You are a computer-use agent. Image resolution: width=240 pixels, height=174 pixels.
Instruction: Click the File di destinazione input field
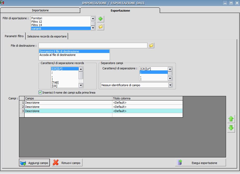click(93, 45)
